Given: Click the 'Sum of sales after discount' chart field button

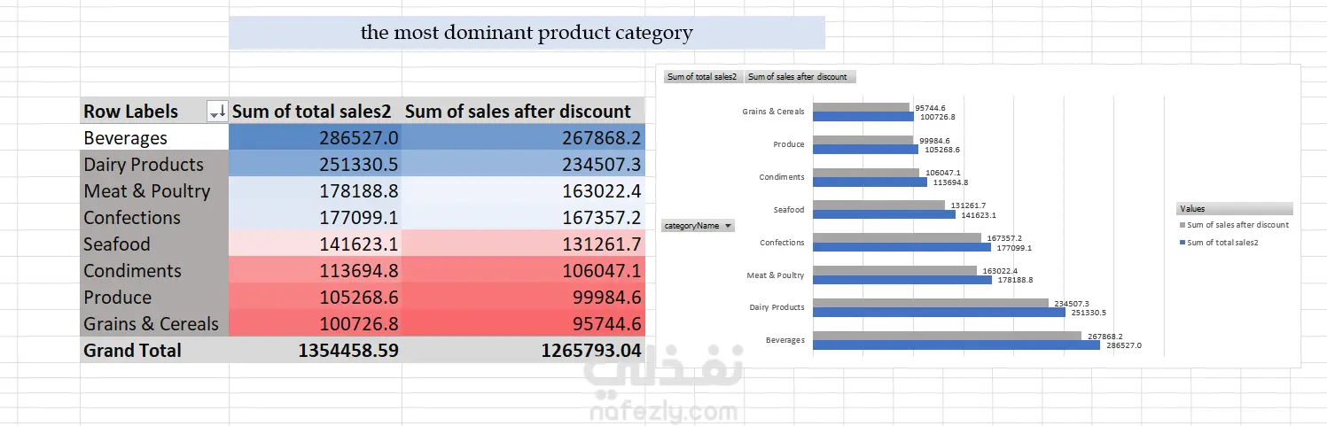Looking at the screenshot, I should click(799, 77).
